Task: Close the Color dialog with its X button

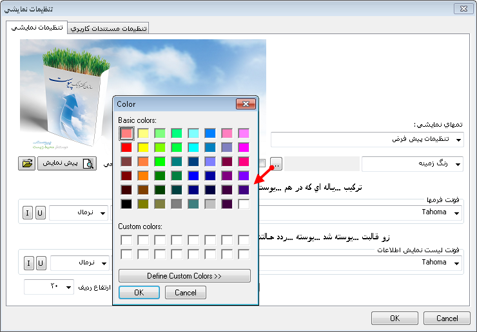Action: pyautogui.click(x=245, y=104)
